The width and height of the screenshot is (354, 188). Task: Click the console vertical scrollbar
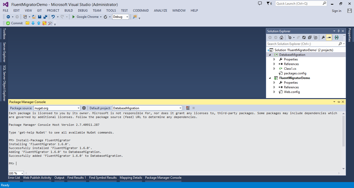344,131
